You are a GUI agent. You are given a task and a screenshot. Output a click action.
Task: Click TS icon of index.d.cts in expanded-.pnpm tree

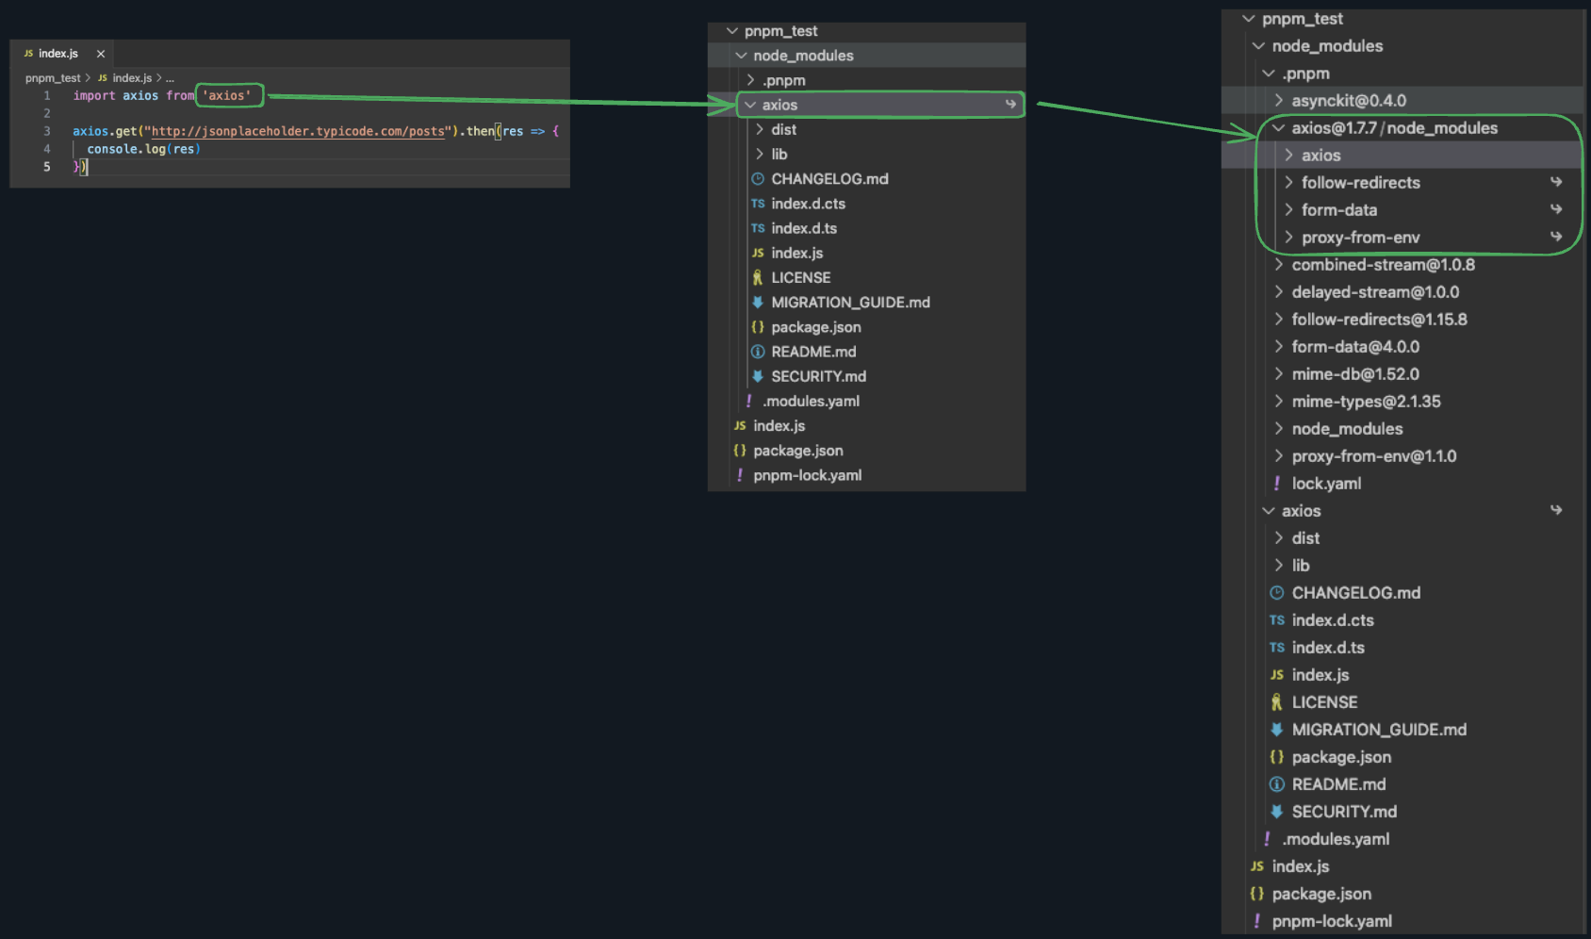tap(1277, 620)
